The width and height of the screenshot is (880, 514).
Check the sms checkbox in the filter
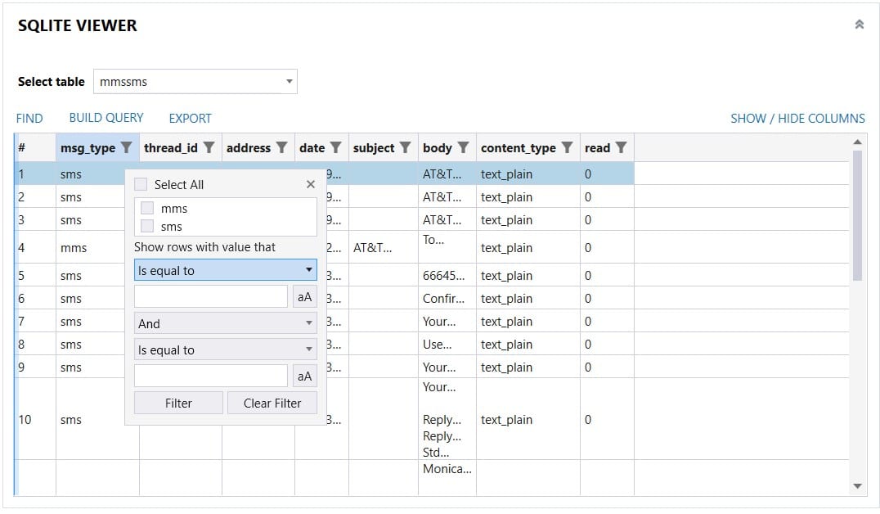click(146, 227)
